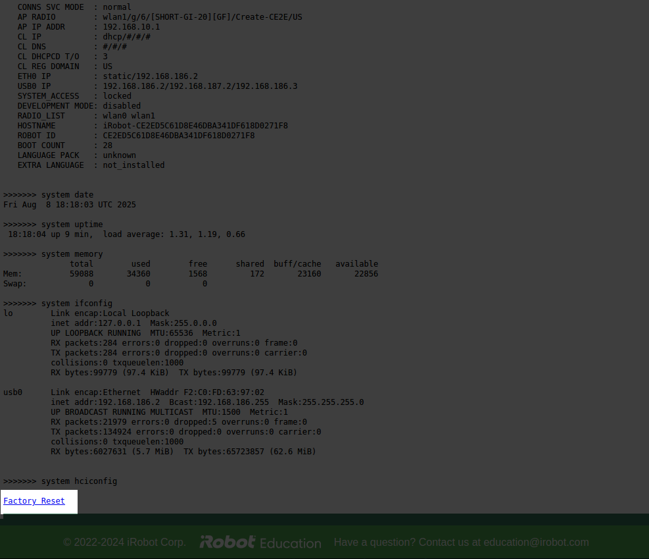Click the RADIO_LIST value 'wlan0 wlan1'
This screenshot has width=649, height=559.
(129, 116)
